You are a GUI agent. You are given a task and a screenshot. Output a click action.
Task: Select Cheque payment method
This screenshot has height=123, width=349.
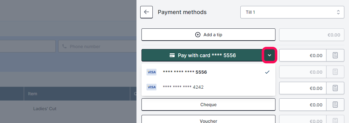208,105
